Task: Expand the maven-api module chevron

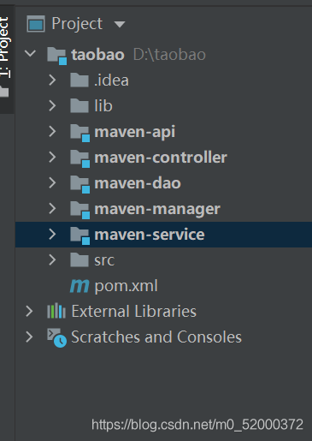Action: coord(52,132)
